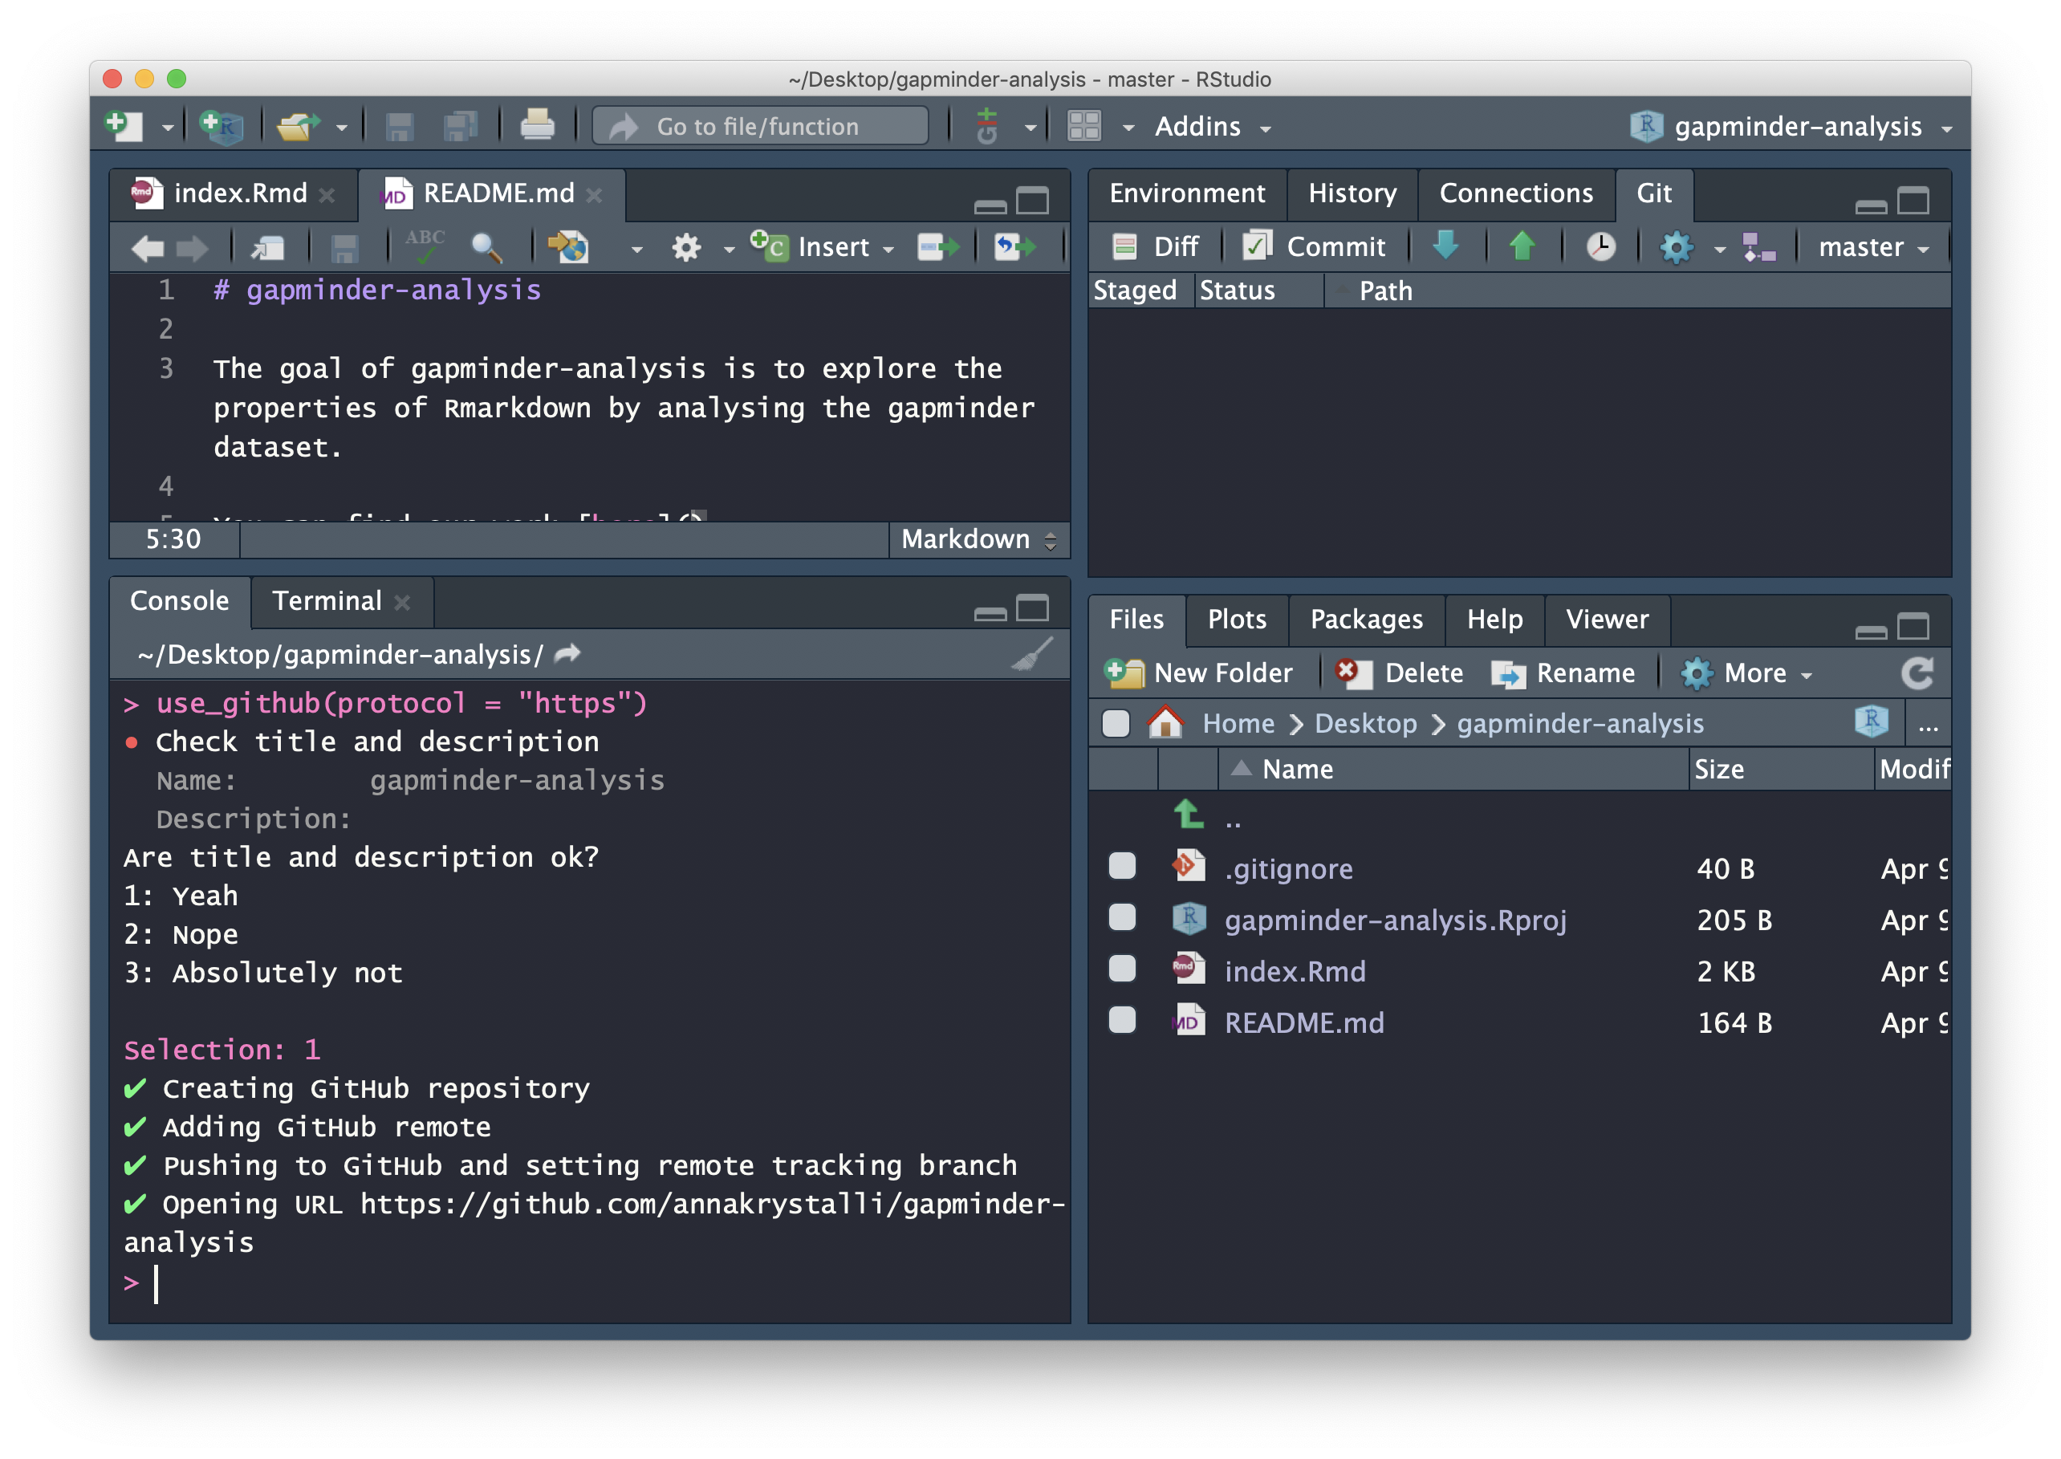
Task: Switch to the Connections tab
Action: click(x=1515, y=193)
